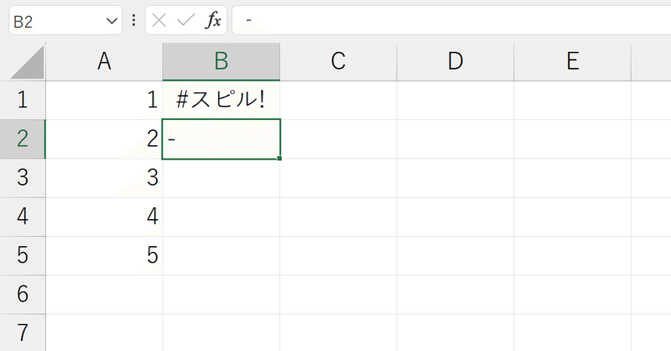Select column D header
The height and width of the screenshot is (351, 671).
455,61
